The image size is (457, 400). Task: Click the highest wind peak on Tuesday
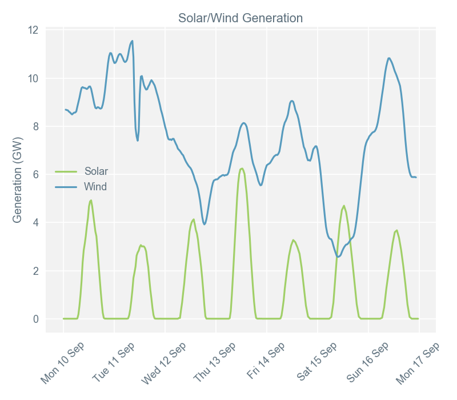tap(133, 41)
